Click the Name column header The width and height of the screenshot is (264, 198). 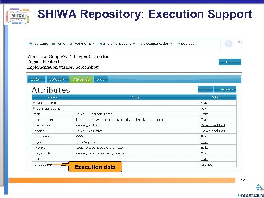coord(52,97)
